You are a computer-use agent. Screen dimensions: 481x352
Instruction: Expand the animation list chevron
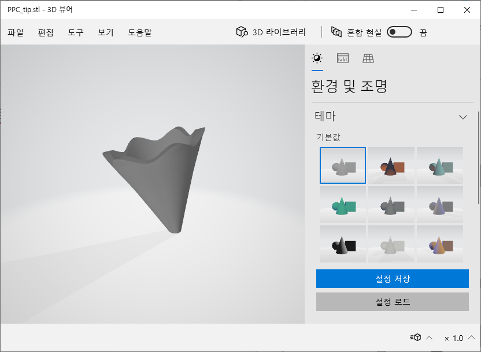point(430,338)
